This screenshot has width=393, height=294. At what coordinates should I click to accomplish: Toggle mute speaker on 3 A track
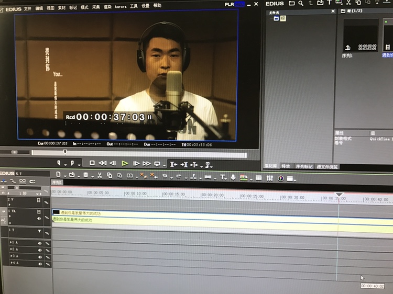tap(40, 257)
